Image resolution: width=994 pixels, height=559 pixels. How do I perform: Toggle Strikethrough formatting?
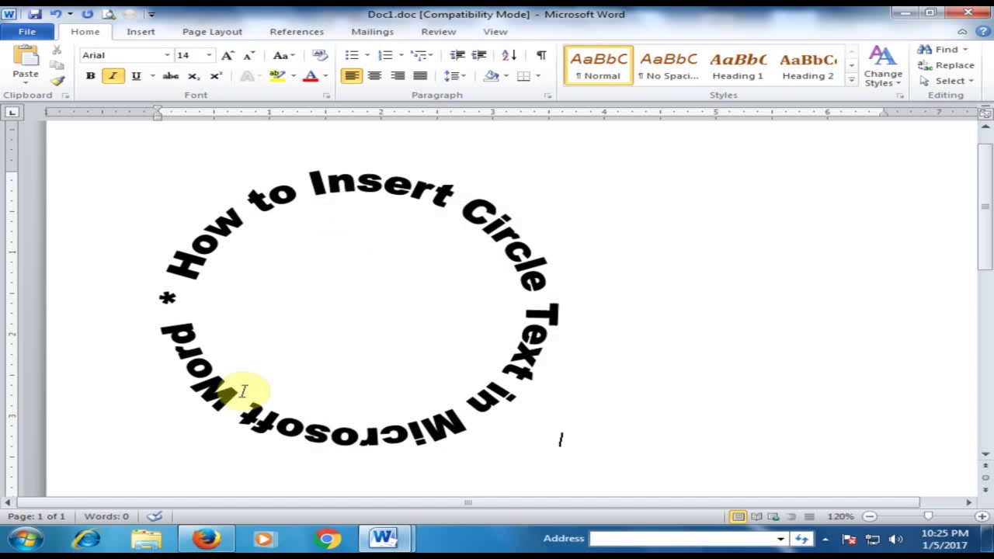coord(171,76)
